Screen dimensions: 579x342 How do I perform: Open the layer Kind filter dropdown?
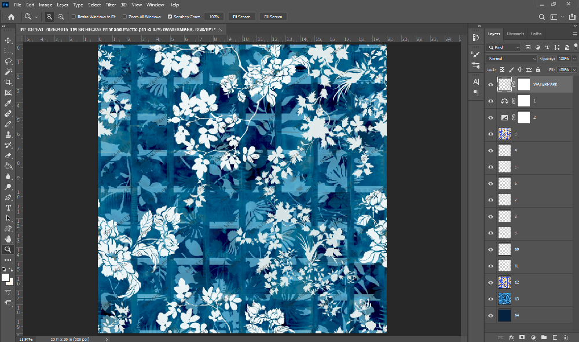504,47
